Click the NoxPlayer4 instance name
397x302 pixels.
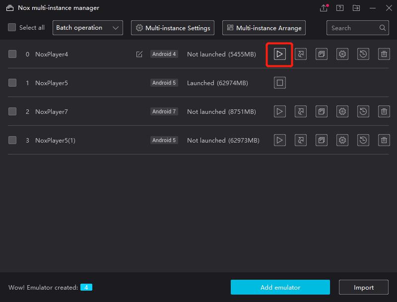point(52,54)
